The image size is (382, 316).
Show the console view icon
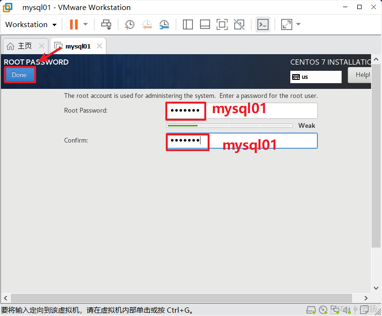tap(263, 24)
